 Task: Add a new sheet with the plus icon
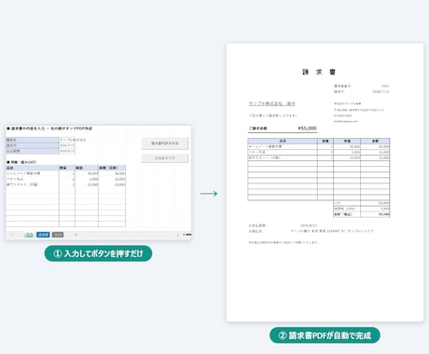pos(76,235)
